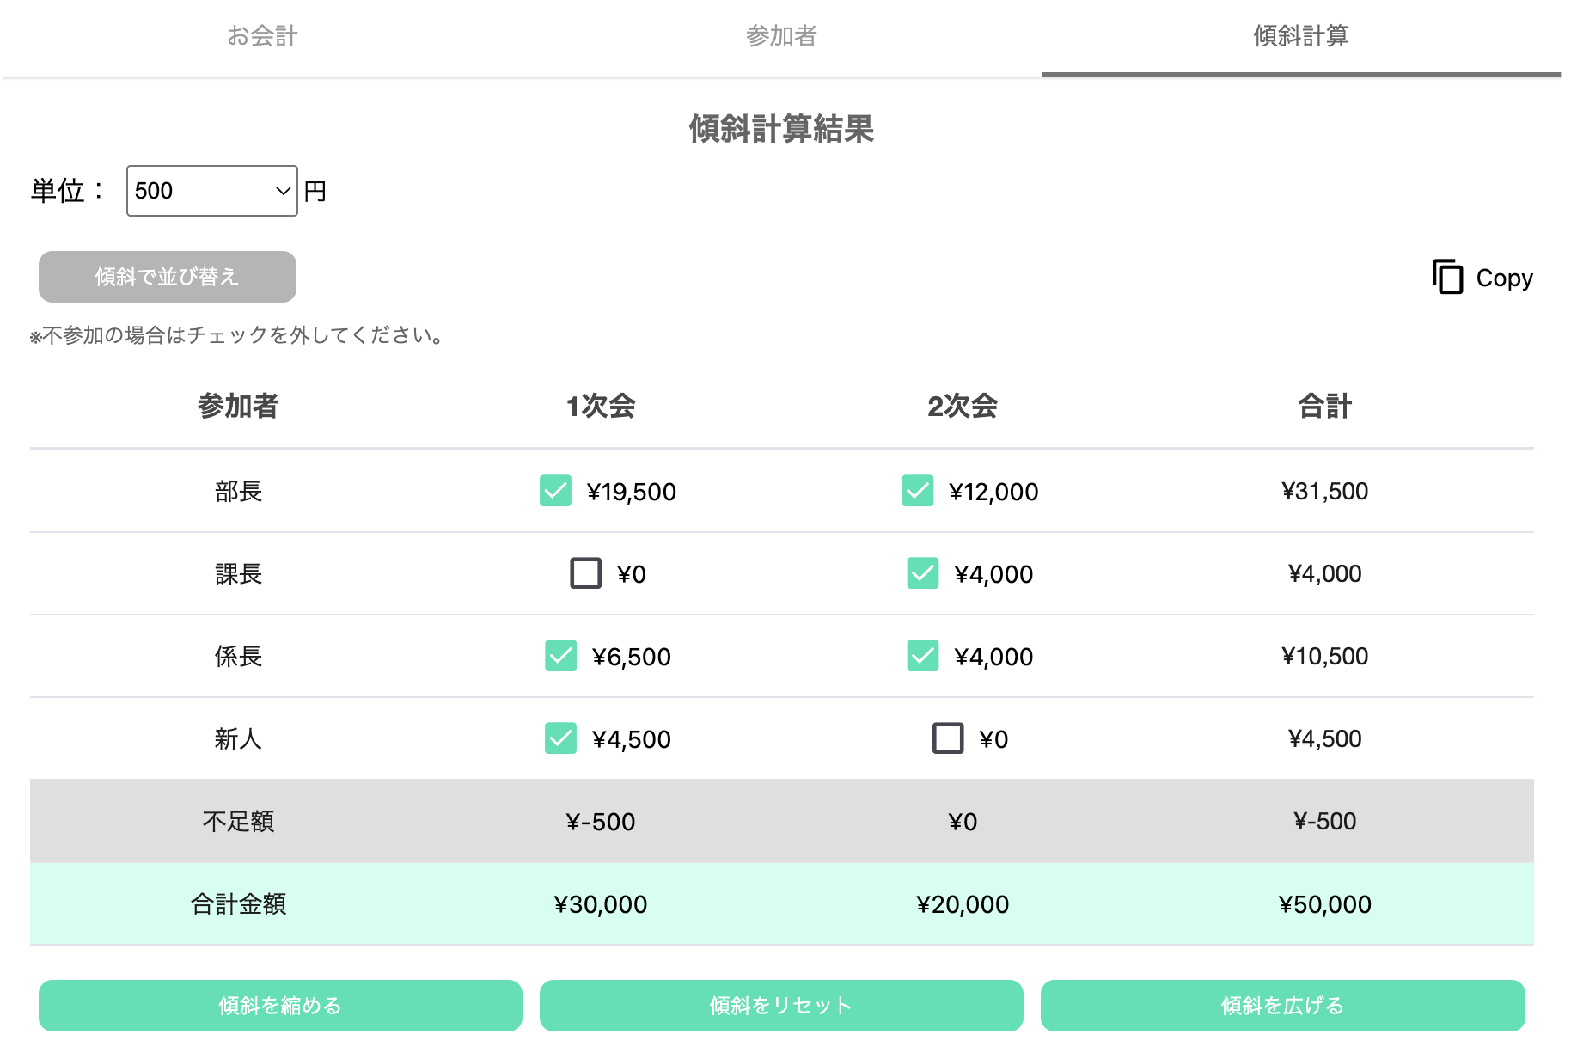
Task: Click the 合計金額 row label
Action: 238,904
